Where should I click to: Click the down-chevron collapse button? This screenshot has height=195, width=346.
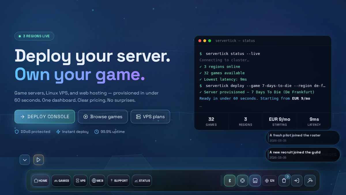25,160
